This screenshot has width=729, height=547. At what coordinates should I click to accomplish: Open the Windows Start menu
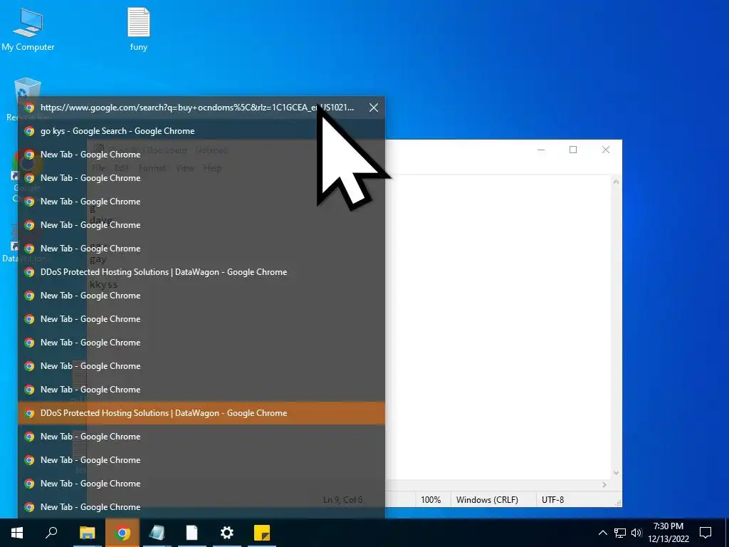17,533
